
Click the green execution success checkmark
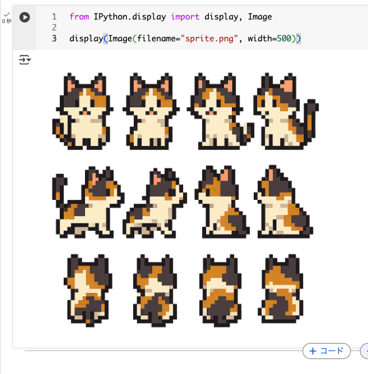pyautogui.click(x=7, y=14)
